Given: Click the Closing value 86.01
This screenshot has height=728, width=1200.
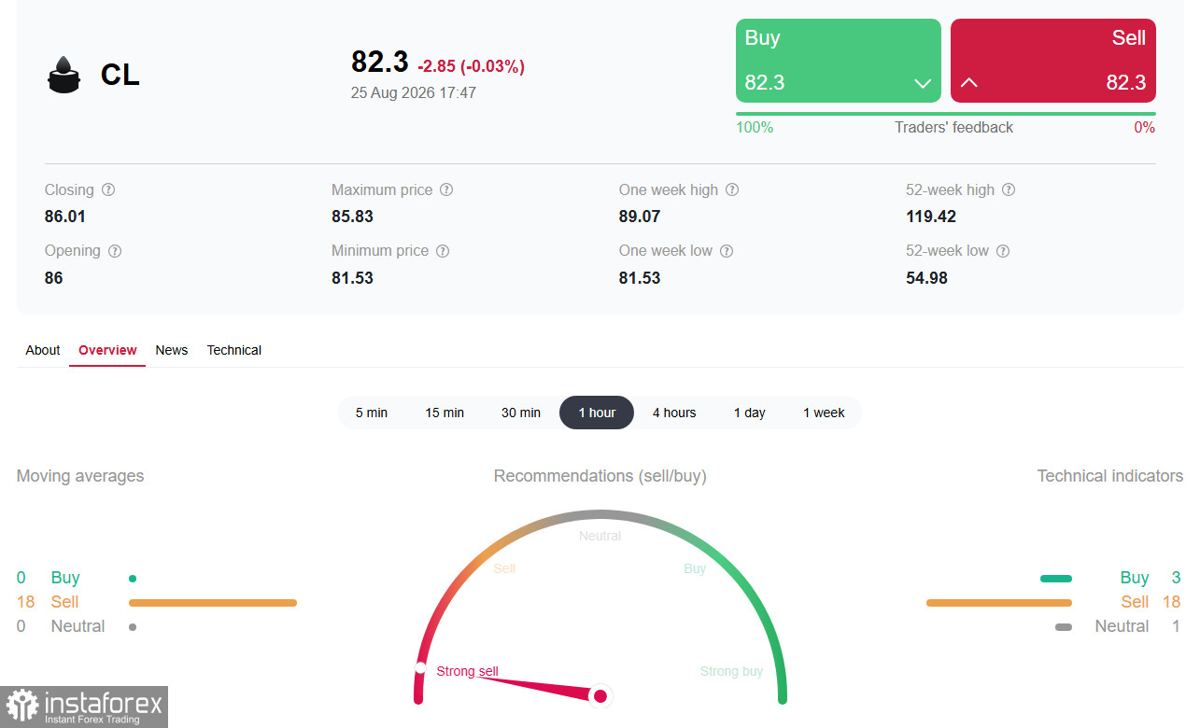Looking at the screenshot, I should (65, 217).
